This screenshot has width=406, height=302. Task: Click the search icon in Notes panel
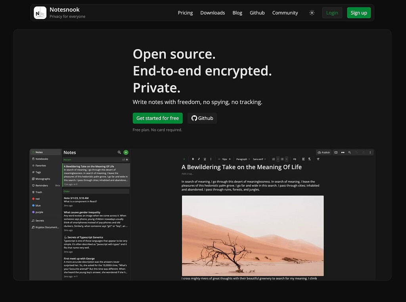[119, 152]
